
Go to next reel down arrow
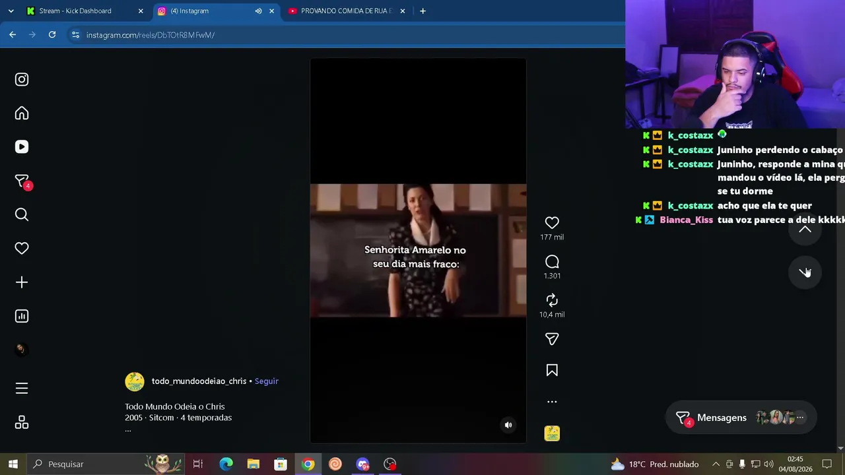tap(805, 272)
